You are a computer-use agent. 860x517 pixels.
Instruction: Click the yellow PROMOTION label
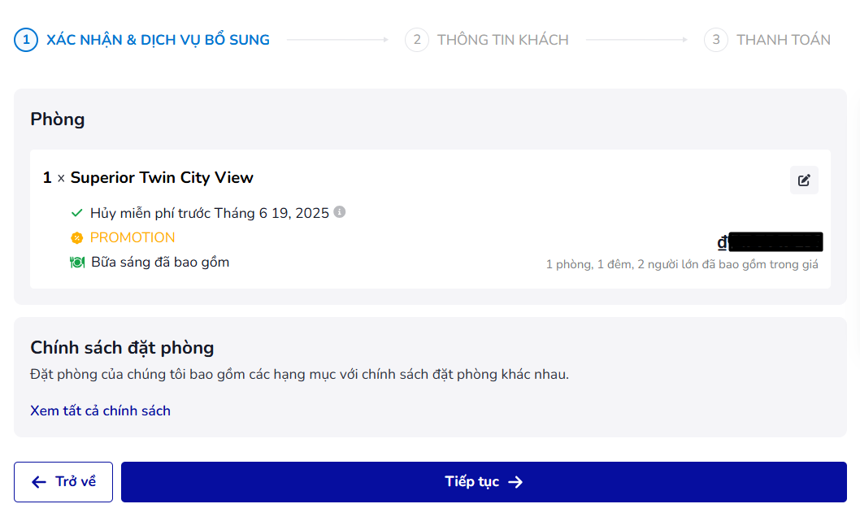[x=132, y=237]
